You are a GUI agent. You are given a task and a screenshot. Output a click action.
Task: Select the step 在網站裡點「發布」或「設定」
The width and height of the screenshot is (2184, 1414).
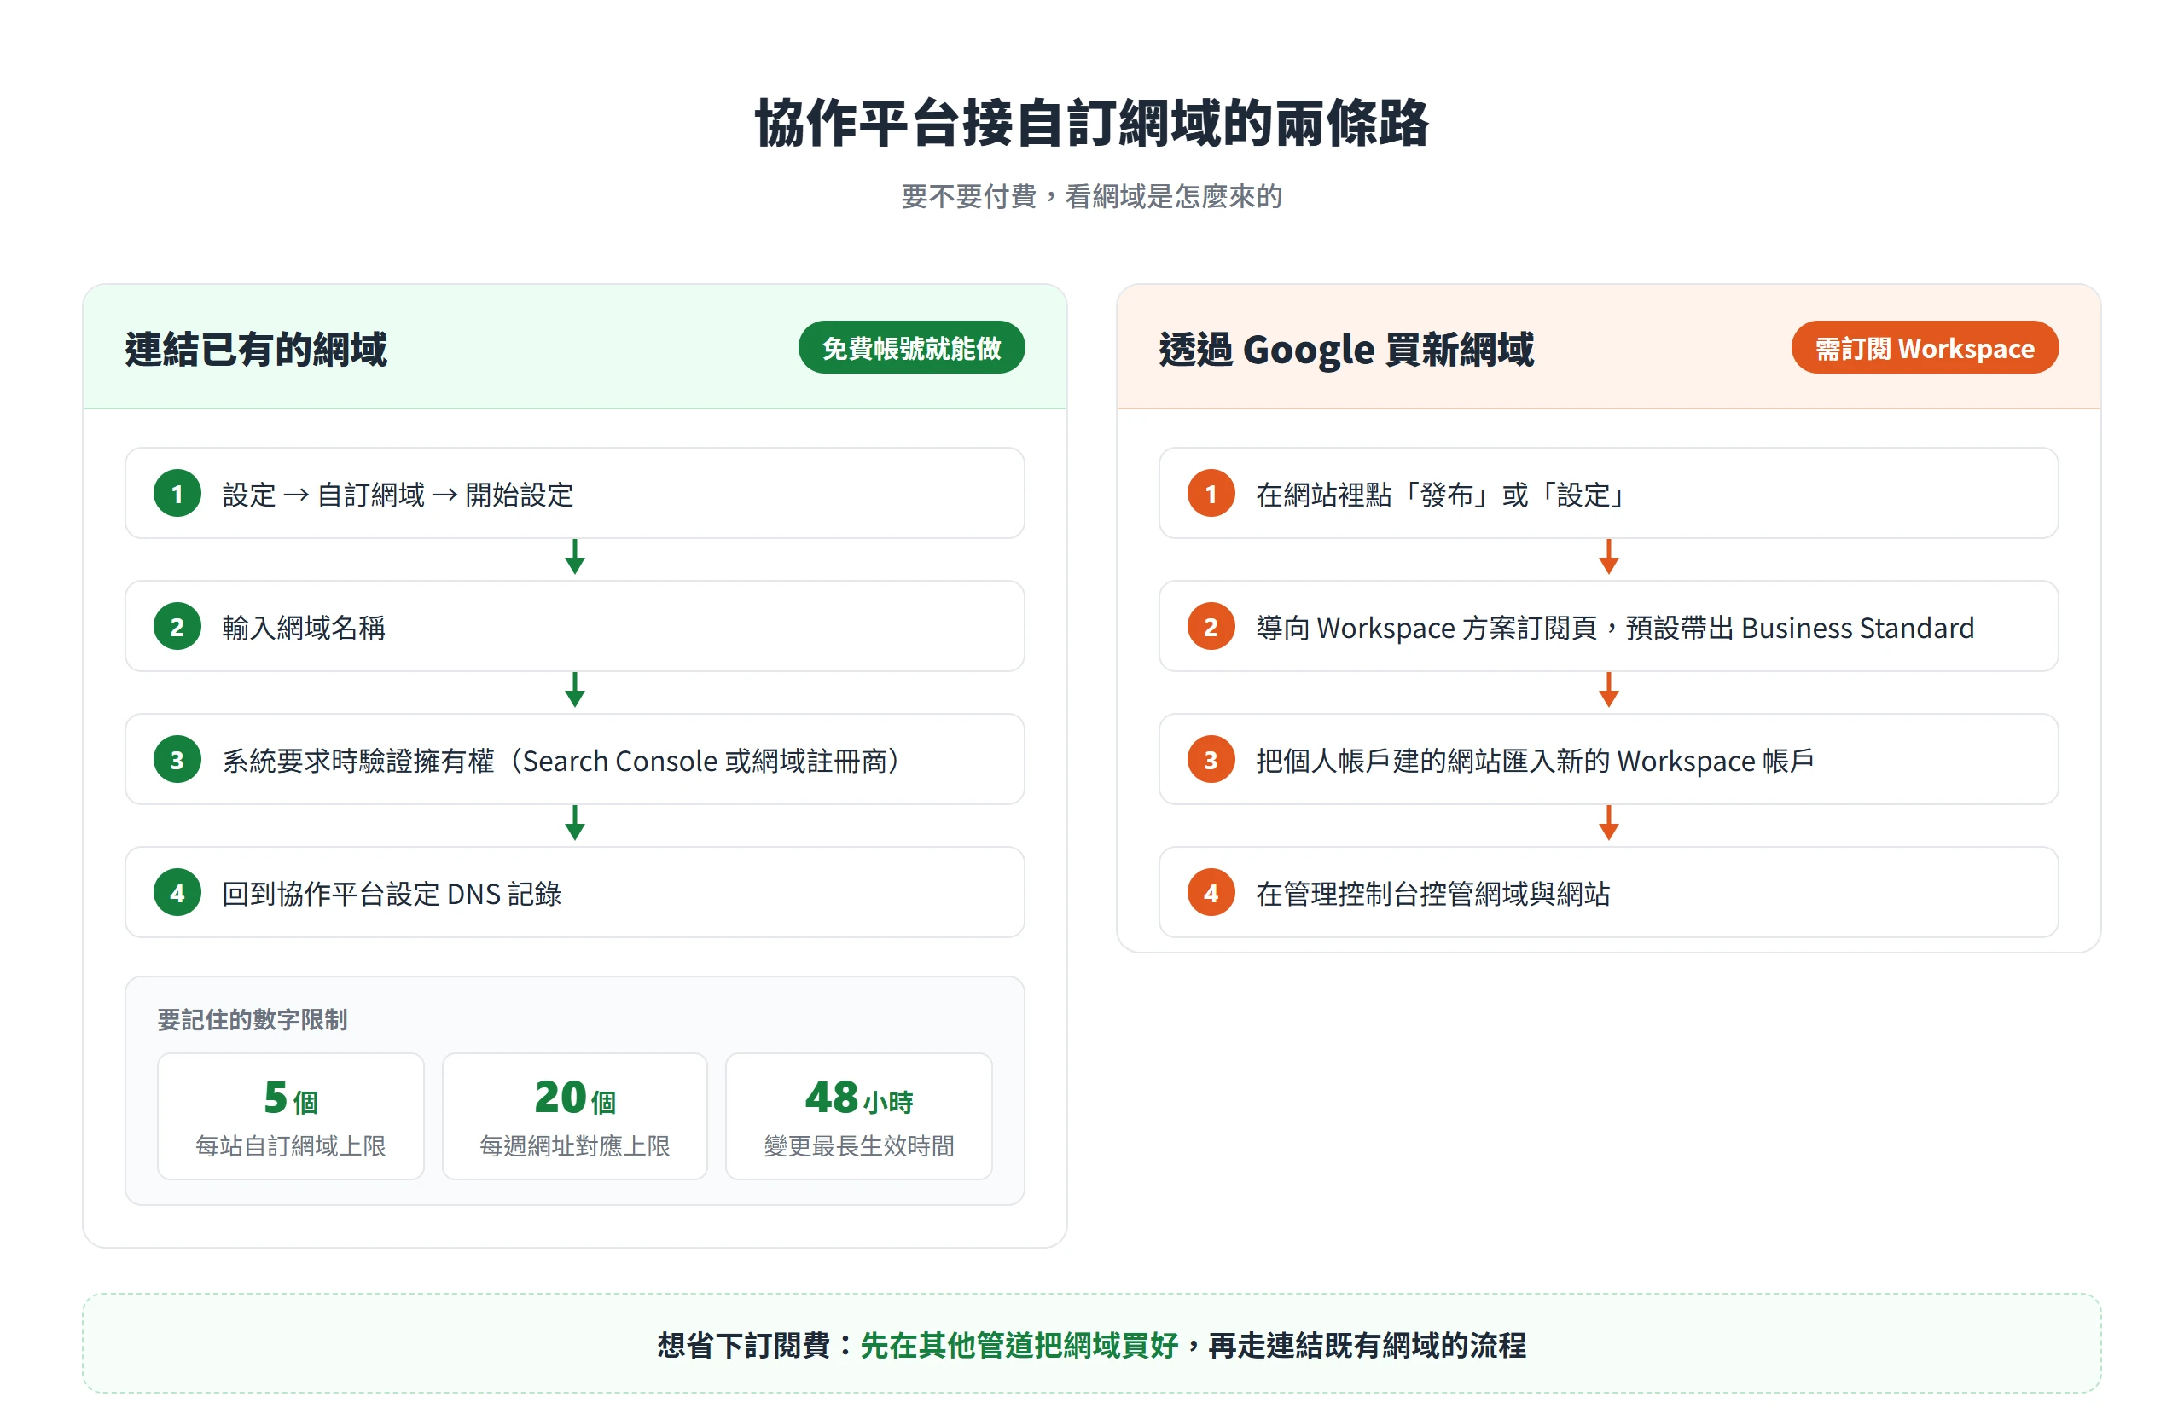click(x=1608, y=494)
